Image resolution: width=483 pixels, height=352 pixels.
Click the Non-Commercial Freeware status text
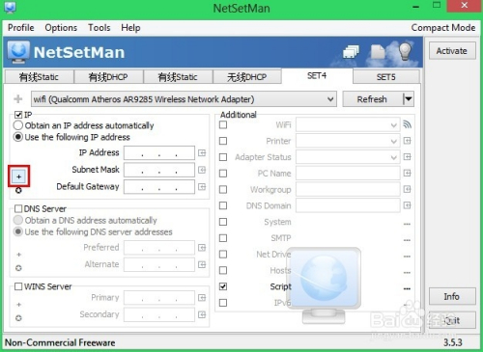coord(60,342)
